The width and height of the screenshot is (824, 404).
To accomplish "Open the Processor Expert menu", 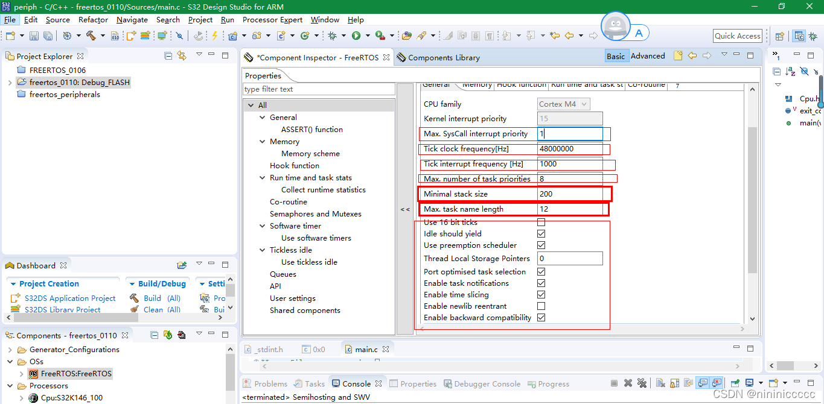I will click(272, 19).
